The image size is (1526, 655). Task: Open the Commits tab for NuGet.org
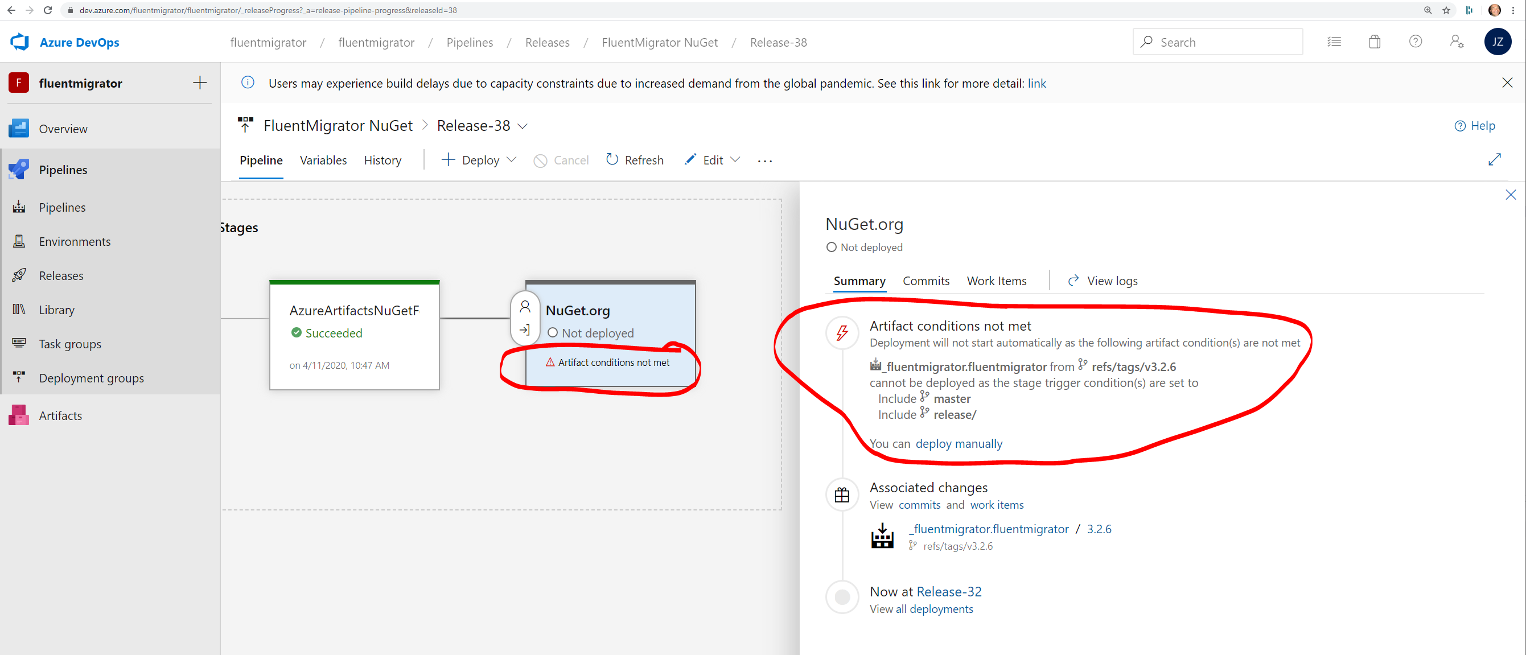point(926,281)
